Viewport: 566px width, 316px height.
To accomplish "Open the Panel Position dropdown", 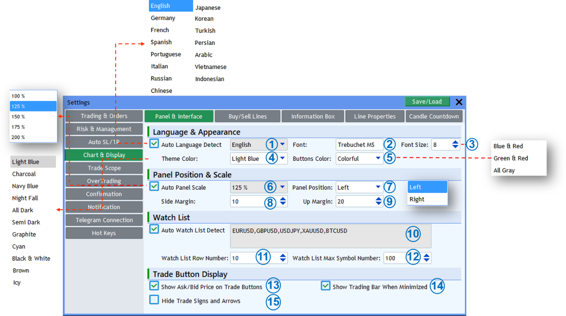I will pyautogui.click(x=359, y=187).
